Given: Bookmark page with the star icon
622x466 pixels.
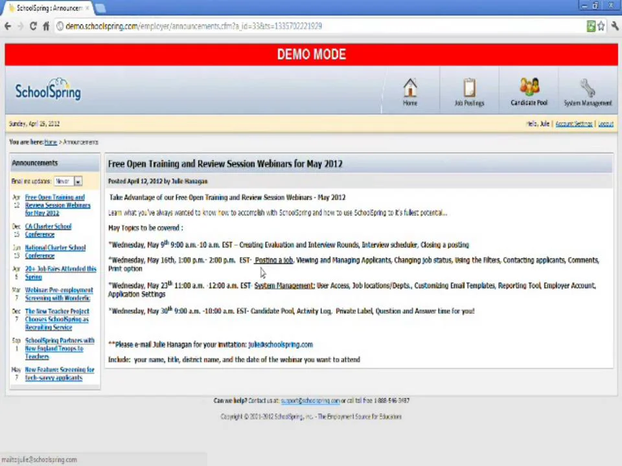Looking at the screenshot, I should (601, 26).
